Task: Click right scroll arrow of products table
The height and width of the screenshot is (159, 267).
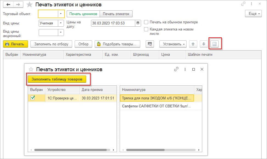Action: tap(199, 150)
